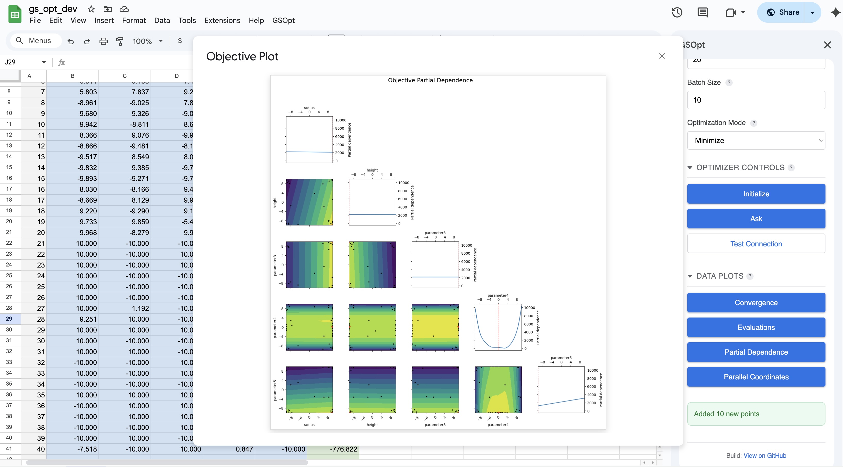Click the Partial Dependence button

point(756,352)
